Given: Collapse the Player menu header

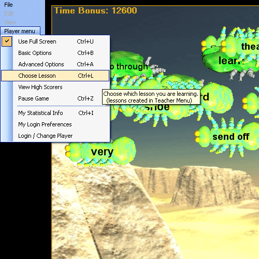Looking at the screenshot, I should (x=20, y=31).
